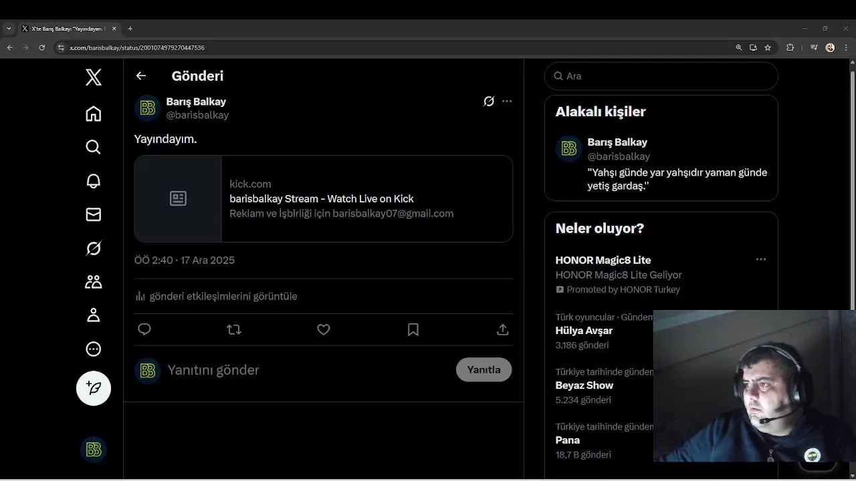Click in the Ara search box
This screenshot has width=856, height=481.
pos(661,76)
